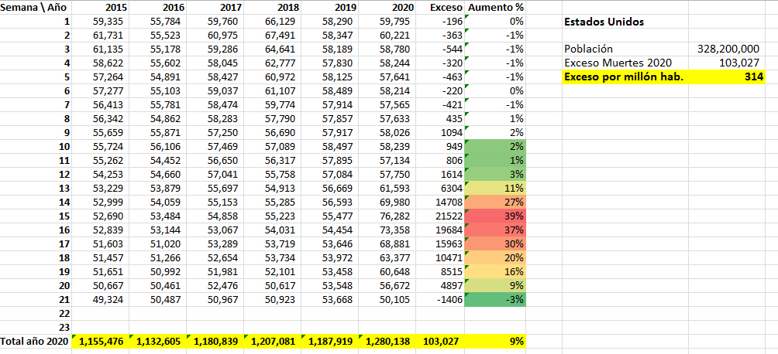Select the 2018 total 1,207,081
778x354 pixels.
coord(273,341)
